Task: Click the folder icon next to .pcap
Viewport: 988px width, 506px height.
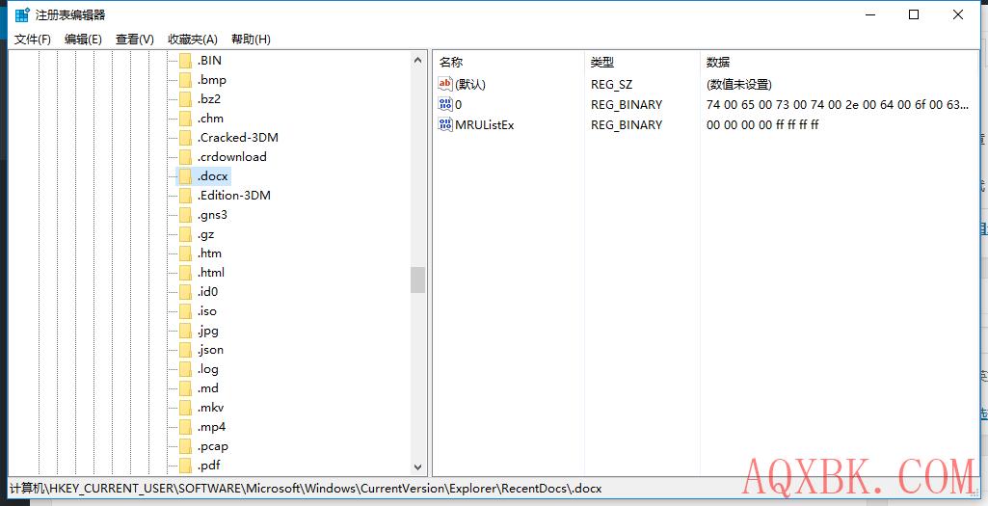Action: point(185,446)
